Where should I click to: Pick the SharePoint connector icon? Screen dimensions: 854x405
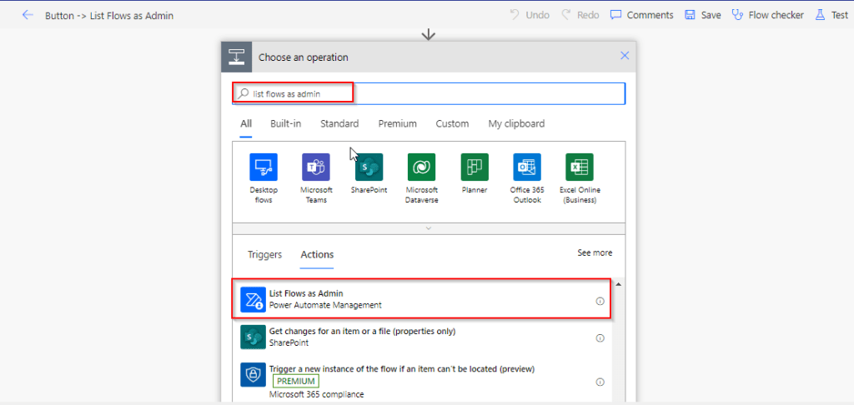(x=369, y=167)
